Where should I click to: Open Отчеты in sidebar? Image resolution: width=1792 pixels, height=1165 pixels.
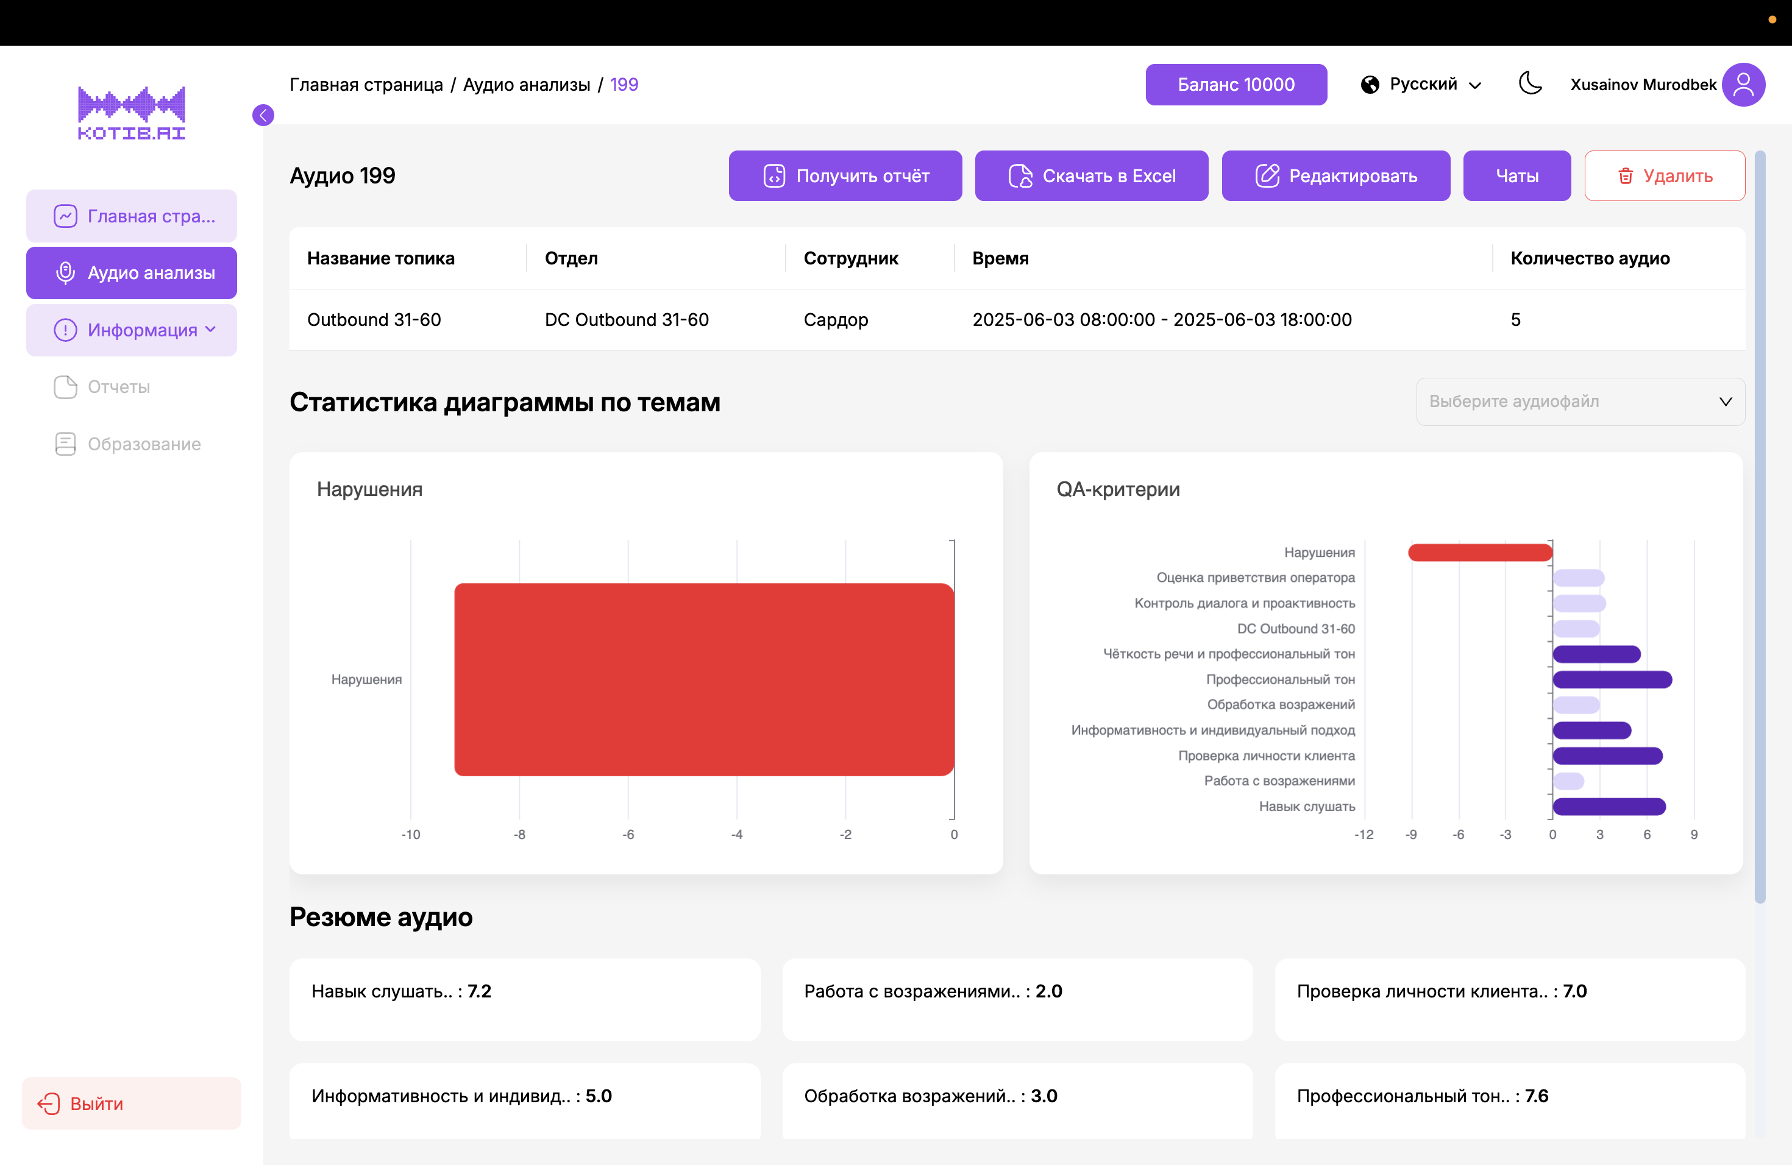coord(131,387)
